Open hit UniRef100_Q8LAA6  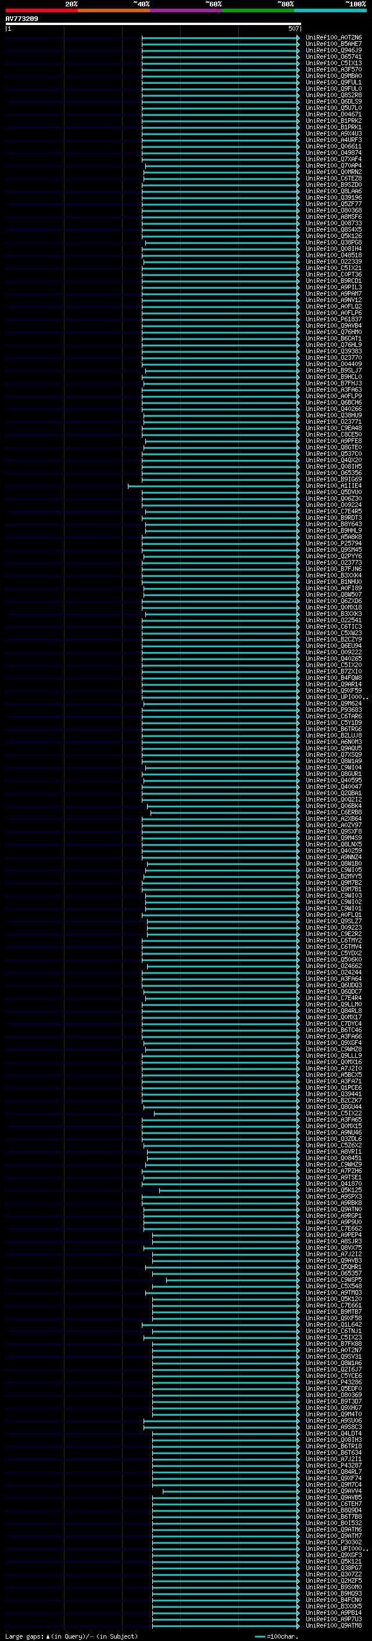[x=333, y=192]
